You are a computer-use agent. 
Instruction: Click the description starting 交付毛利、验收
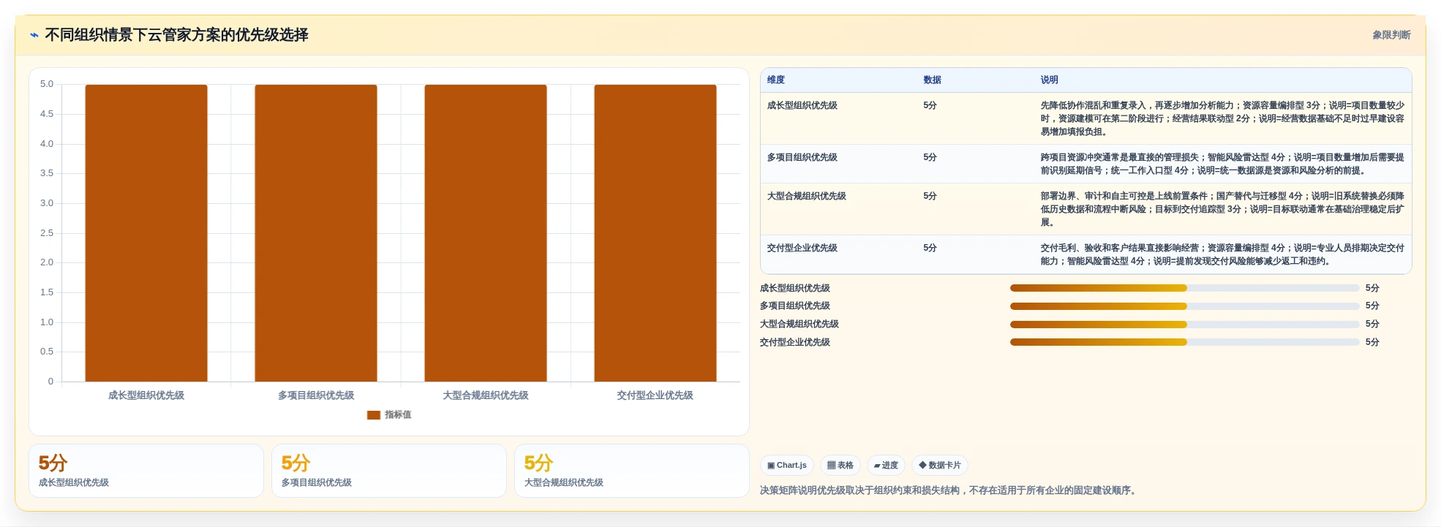pos(1222,254)
